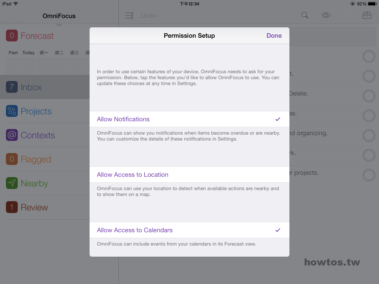Check circle on 'projects.' row
Viewport: 379px width, 284px height.
[369, 175]
